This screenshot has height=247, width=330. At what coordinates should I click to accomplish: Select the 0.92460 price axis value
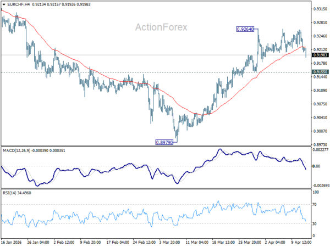click(320, 36)
